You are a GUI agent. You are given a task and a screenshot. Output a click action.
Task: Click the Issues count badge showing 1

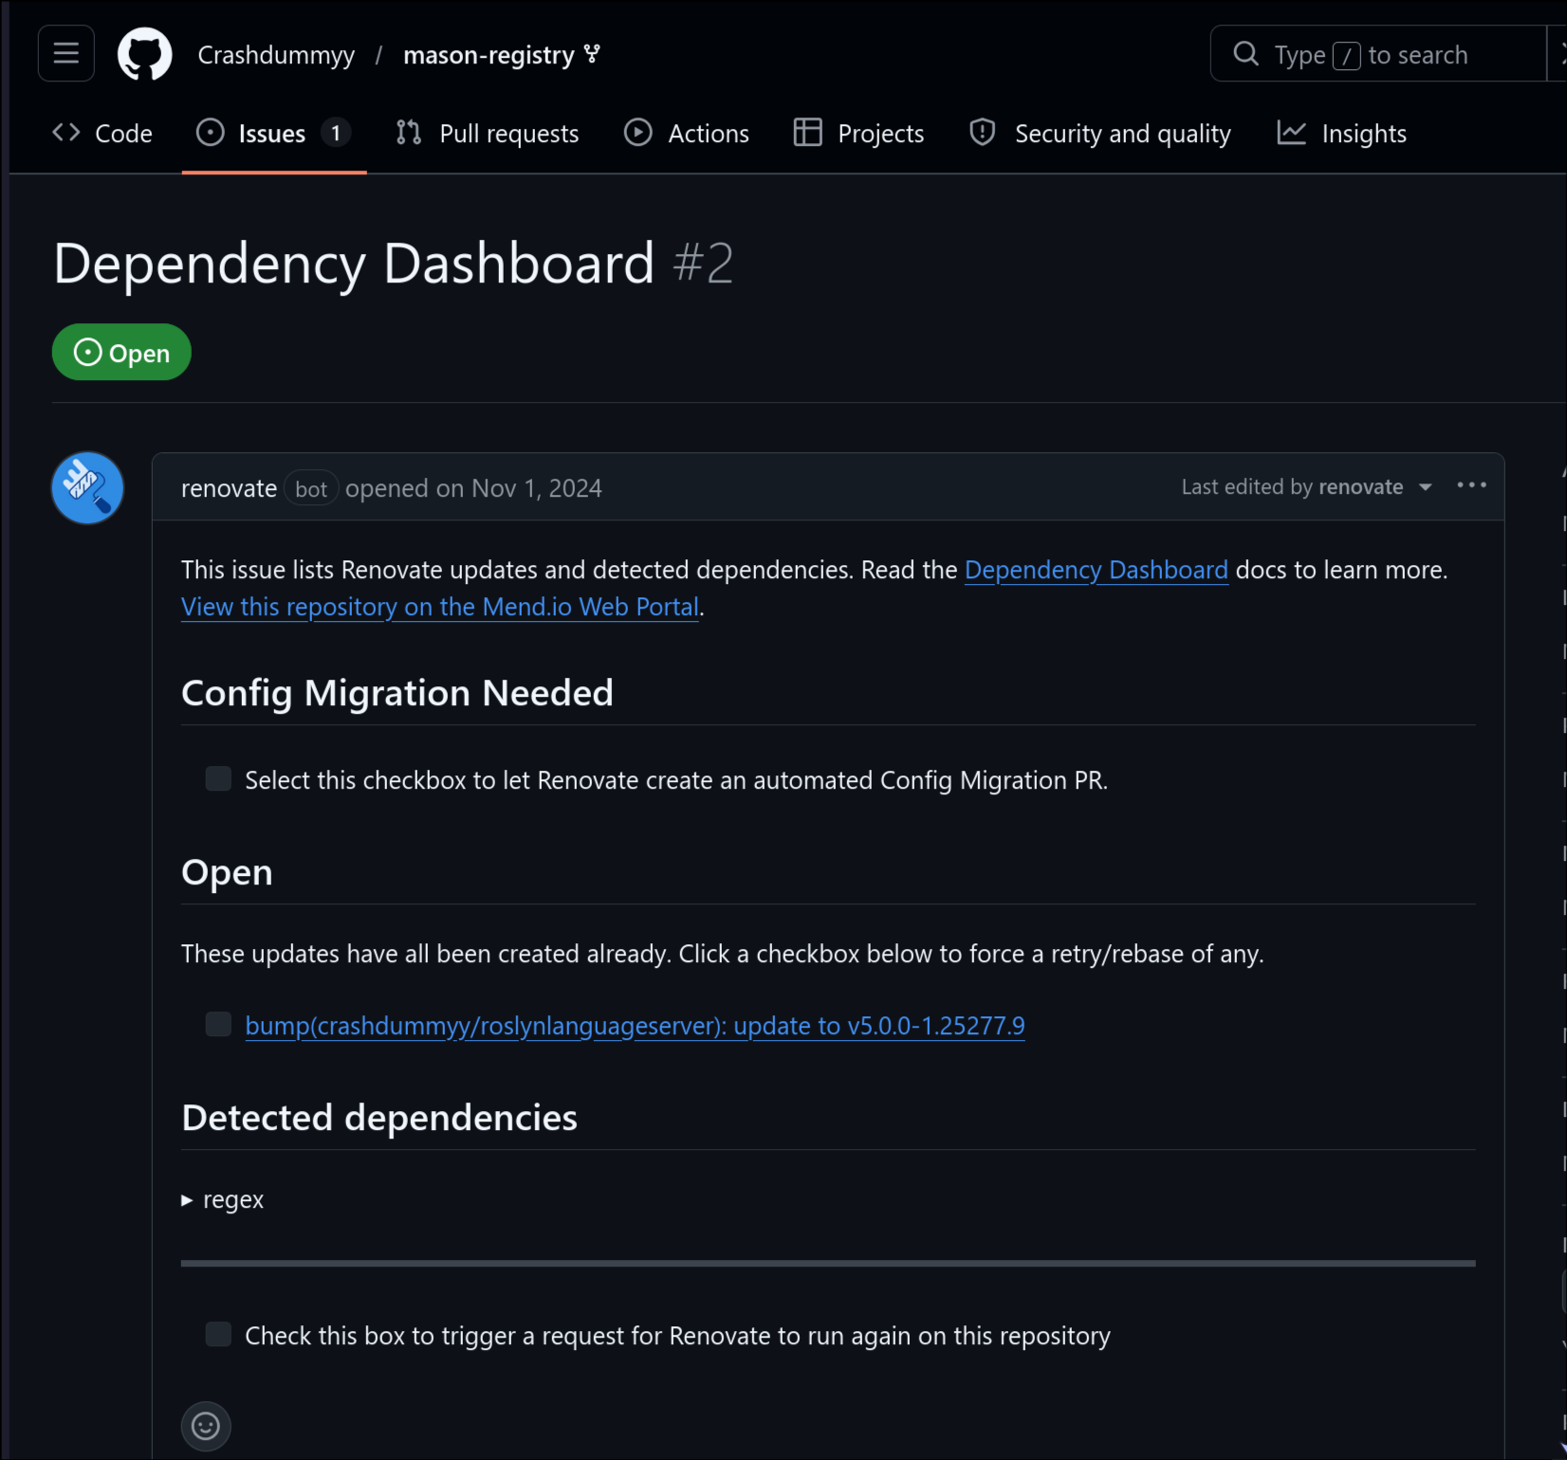tap(335, 134)
